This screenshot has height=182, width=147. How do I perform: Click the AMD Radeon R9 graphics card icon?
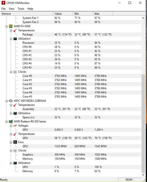click(x=11, y=121)
